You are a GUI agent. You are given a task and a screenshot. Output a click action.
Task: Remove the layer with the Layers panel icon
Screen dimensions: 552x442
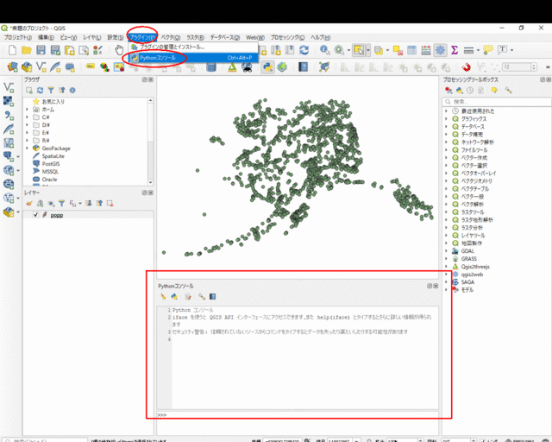(110, 204)
